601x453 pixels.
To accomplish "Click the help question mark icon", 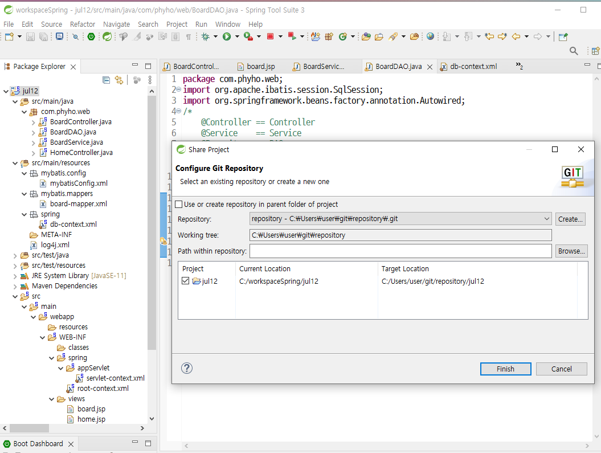I will point(187,368).
